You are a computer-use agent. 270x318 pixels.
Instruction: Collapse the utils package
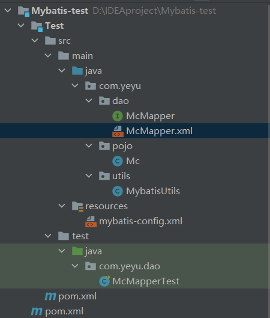[89, 176]
